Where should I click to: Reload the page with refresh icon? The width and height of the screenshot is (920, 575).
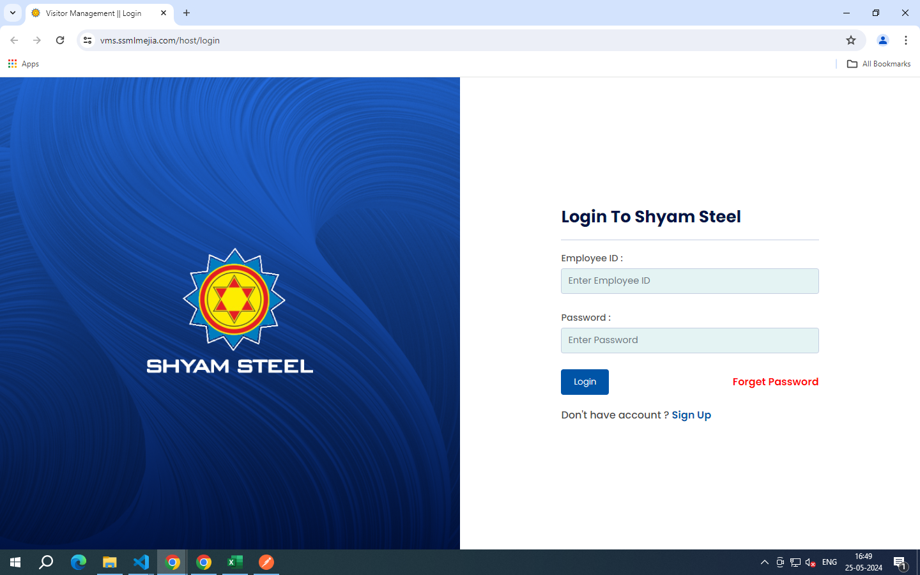[60, 40]
